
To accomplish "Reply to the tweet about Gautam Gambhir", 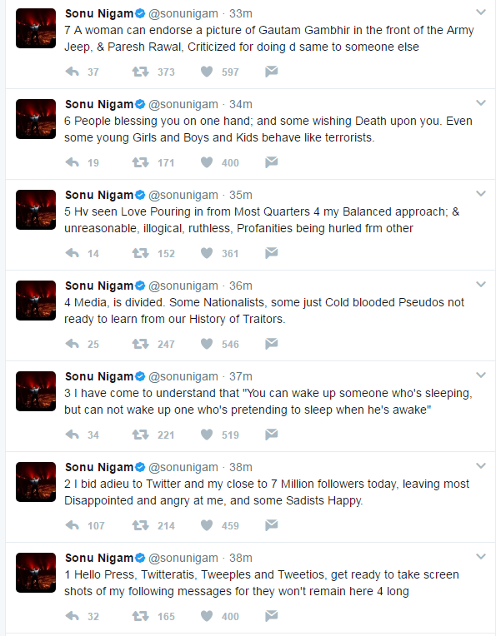I will [73, 72].
